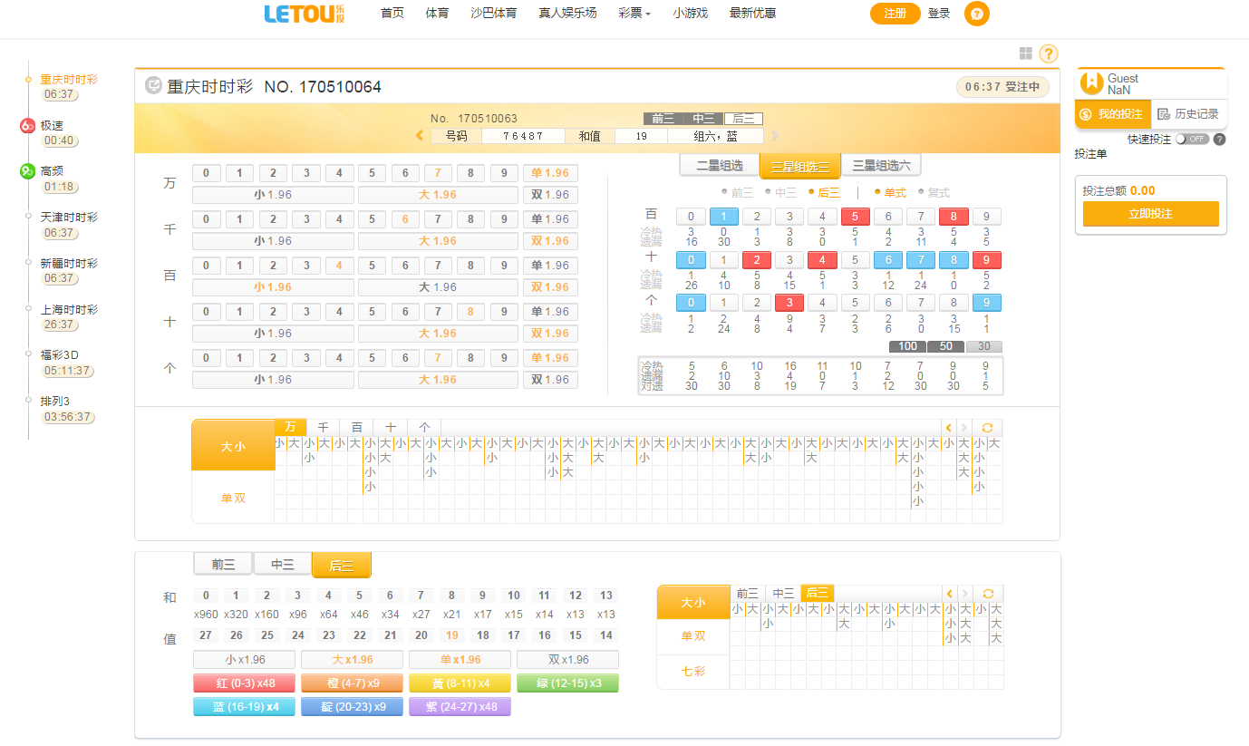Click the 登录 login link
The height and width of the screenshot is (746, 1249).
[939, 14]
